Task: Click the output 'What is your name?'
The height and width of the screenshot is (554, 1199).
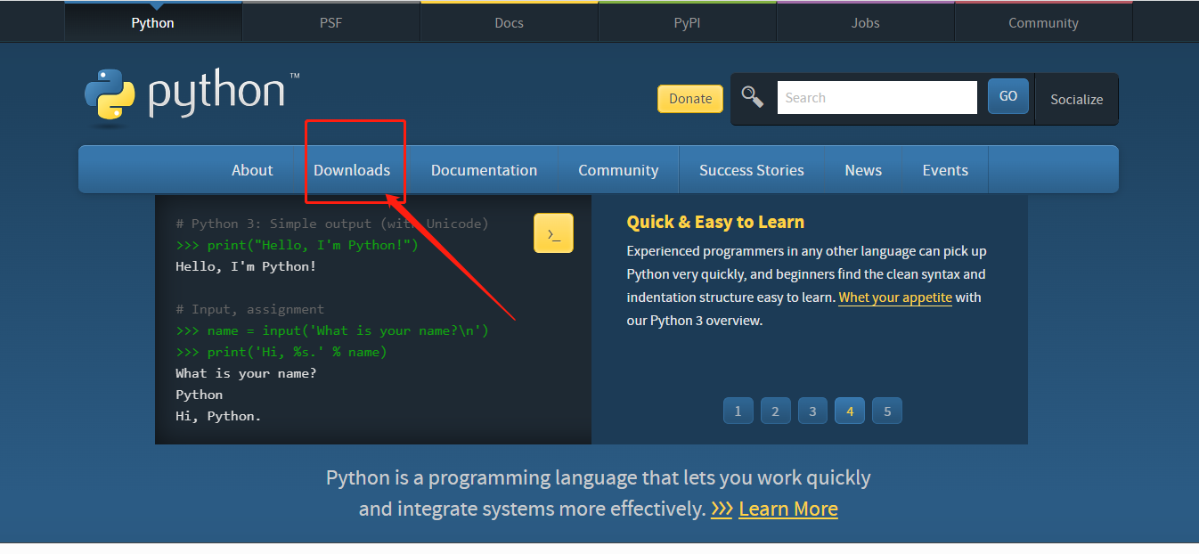Action: pos(246,373)
